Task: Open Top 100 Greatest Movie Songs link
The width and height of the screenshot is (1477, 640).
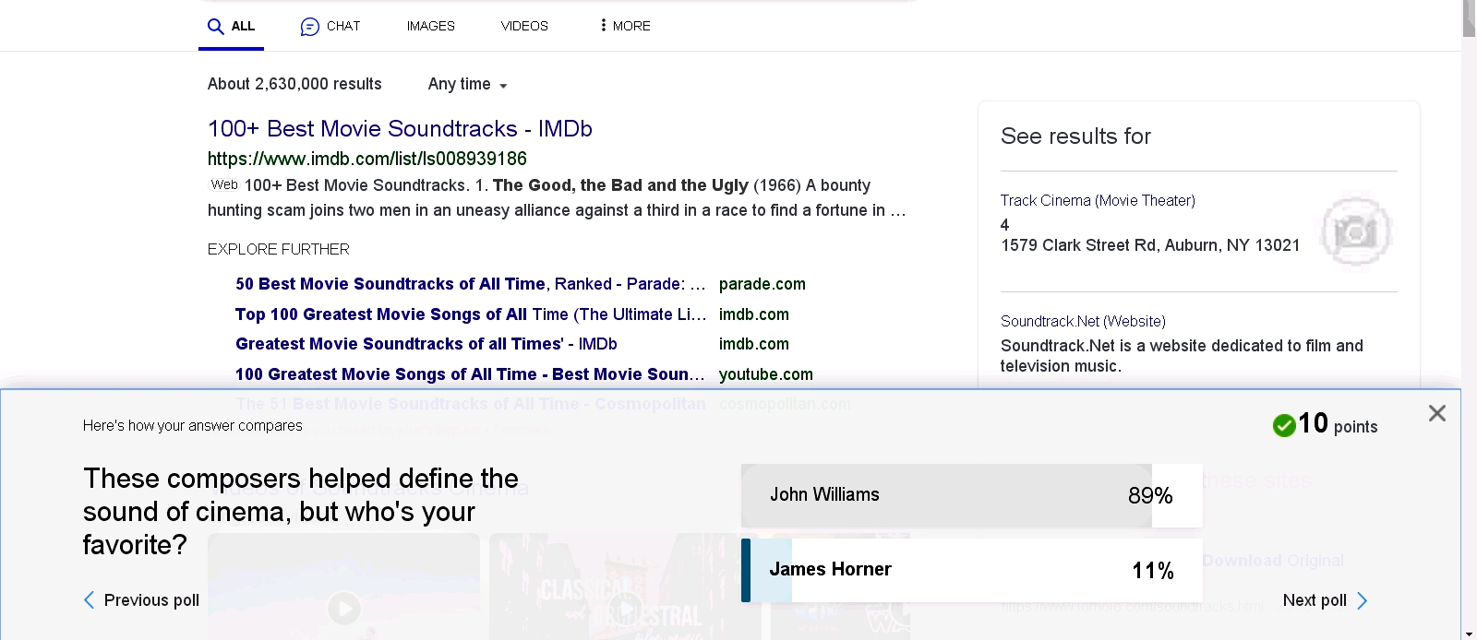Action: click(x=470, y=314)
